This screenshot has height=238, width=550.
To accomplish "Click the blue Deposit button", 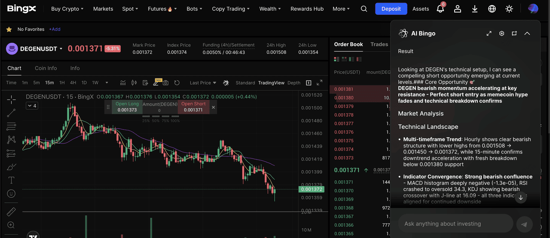I will tap(391, 9).
